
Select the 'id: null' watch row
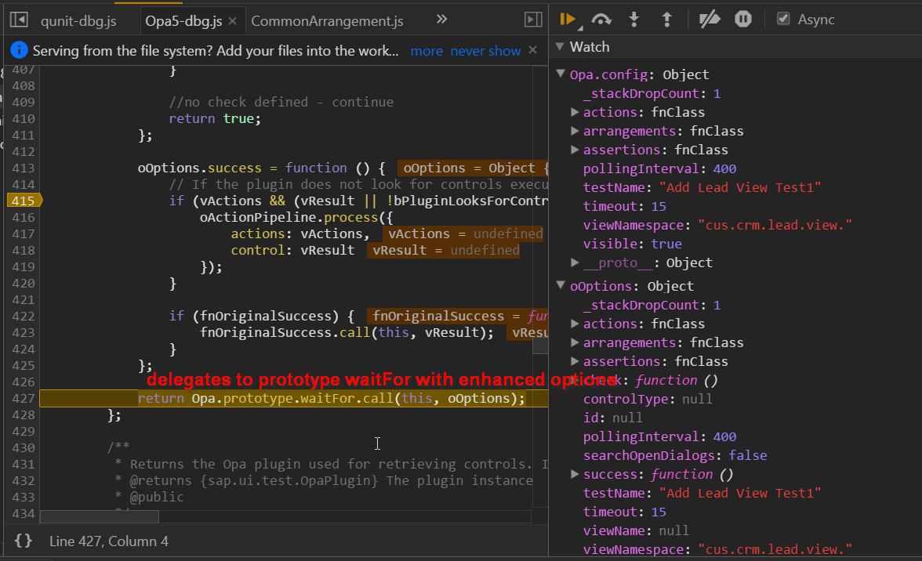(613, 418)
